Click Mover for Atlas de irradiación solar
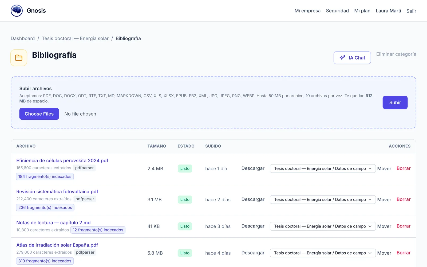Viewport: 427px width, 267px height. [x=384, y=253]
